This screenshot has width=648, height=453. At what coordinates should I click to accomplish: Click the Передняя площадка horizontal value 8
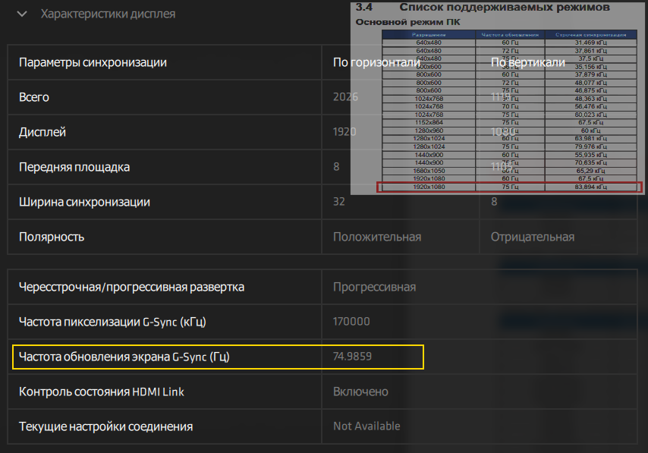pos(336,167)
